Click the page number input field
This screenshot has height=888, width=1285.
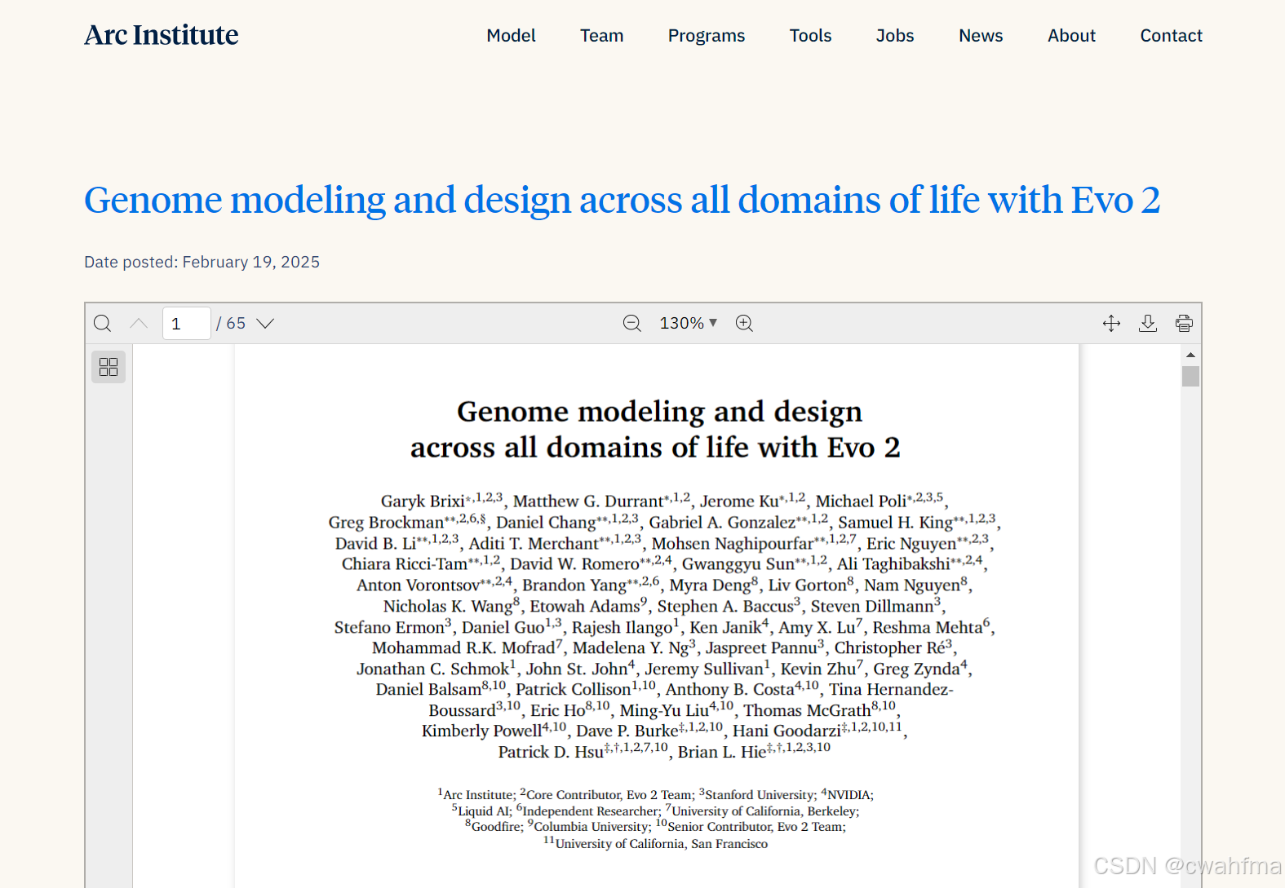187,324
